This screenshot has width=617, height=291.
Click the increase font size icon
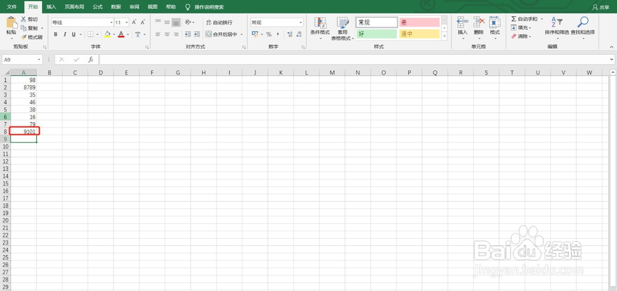coord(134,22)
